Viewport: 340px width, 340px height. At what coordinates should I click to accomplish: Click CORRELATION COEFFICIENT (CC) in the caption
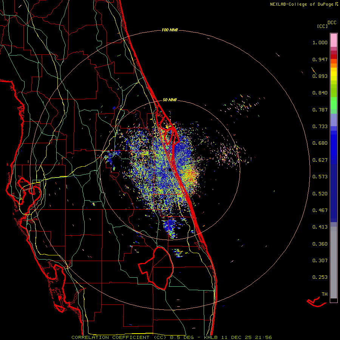point(119,337)
